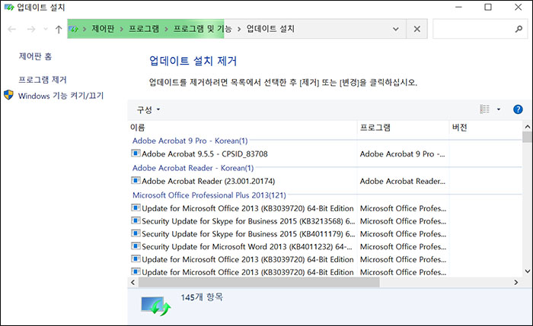Open the help question mark icon
533x326 pixels.
pos(518,109)
